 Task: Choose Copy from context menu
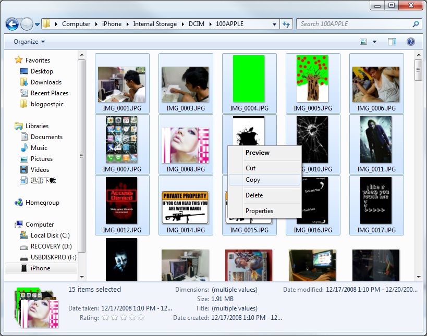[x=265, y=180]
